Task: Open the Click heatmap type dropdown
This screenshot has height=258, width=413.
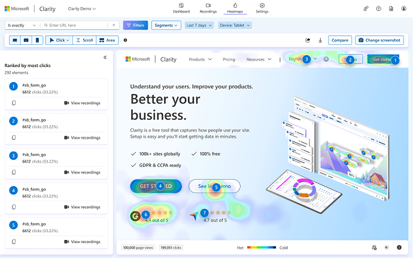Action: 59,40
